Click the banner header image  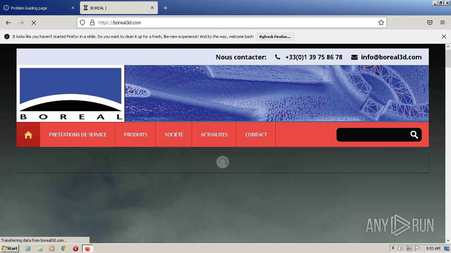[x=277, y=93]
